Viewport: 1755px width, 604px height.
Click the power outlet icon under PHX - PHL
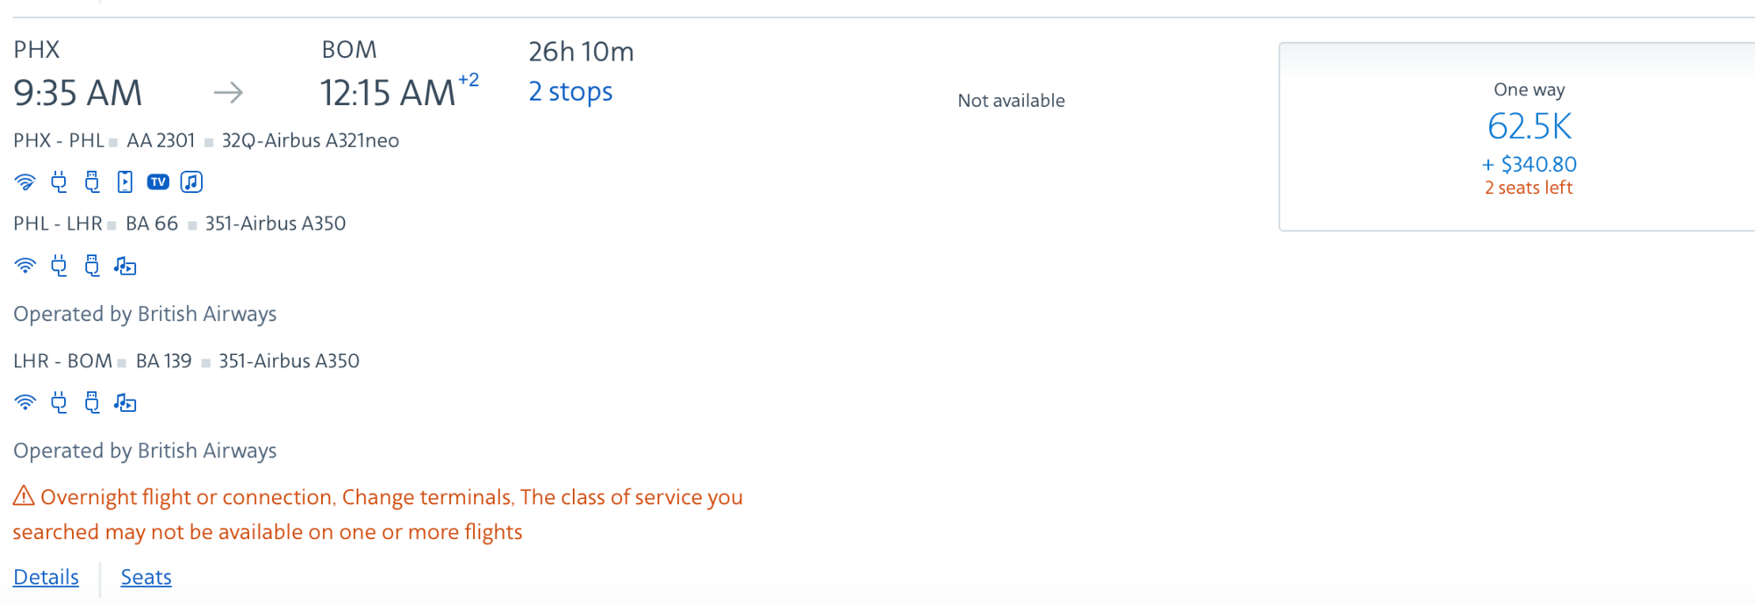(x=59, y=182)
